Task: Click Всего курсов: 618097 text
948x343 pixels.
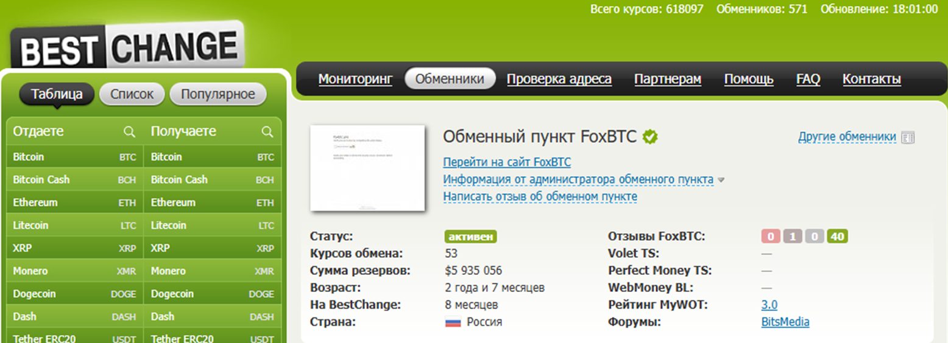Action: 647,9
